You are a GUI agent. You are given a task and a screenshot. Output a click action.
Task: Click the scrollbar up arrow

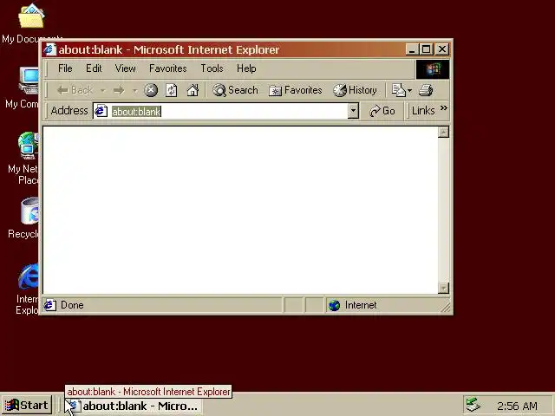click(x=443, y=133)
